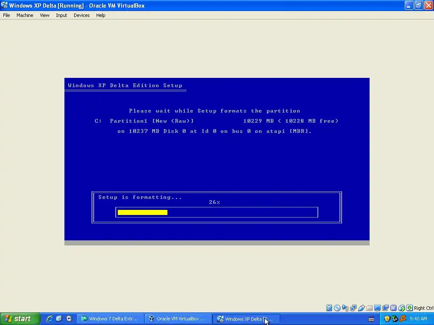This screenshot has height=325, width=434.
Task: Click the mouse integration status icon
Action: pyautogui.click(x=402, y=308)
